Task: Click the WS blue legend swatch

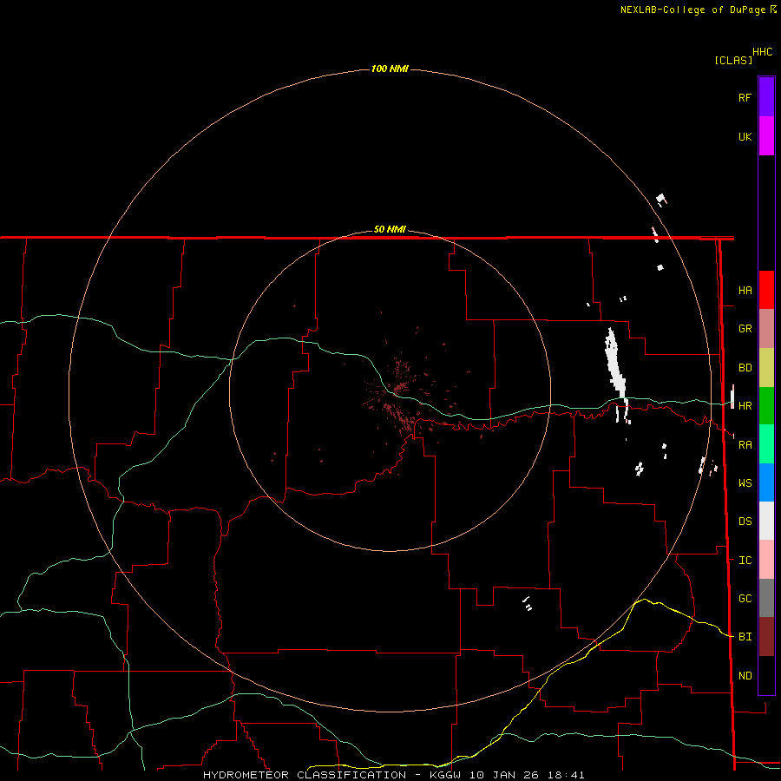Action: (766, 482)
